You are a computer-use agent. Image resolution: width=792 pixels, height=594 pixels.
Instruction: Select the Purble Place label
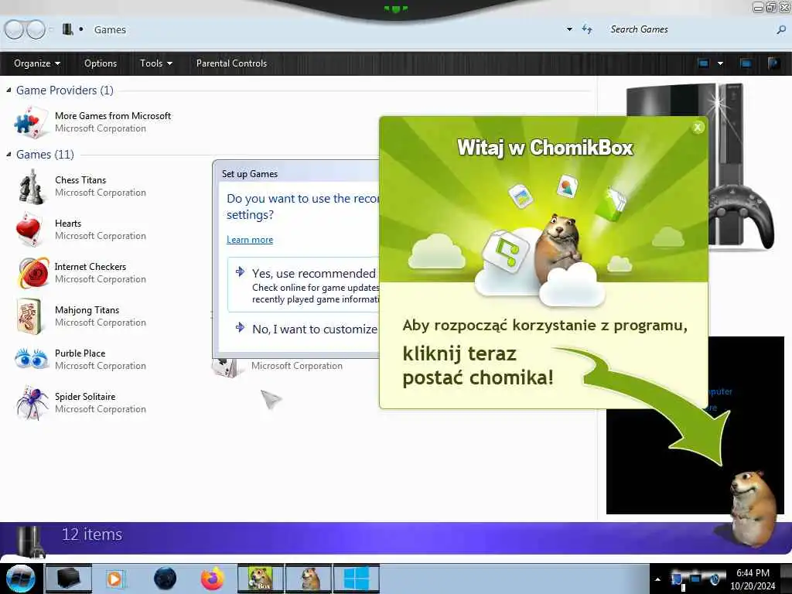click(80, 353)
